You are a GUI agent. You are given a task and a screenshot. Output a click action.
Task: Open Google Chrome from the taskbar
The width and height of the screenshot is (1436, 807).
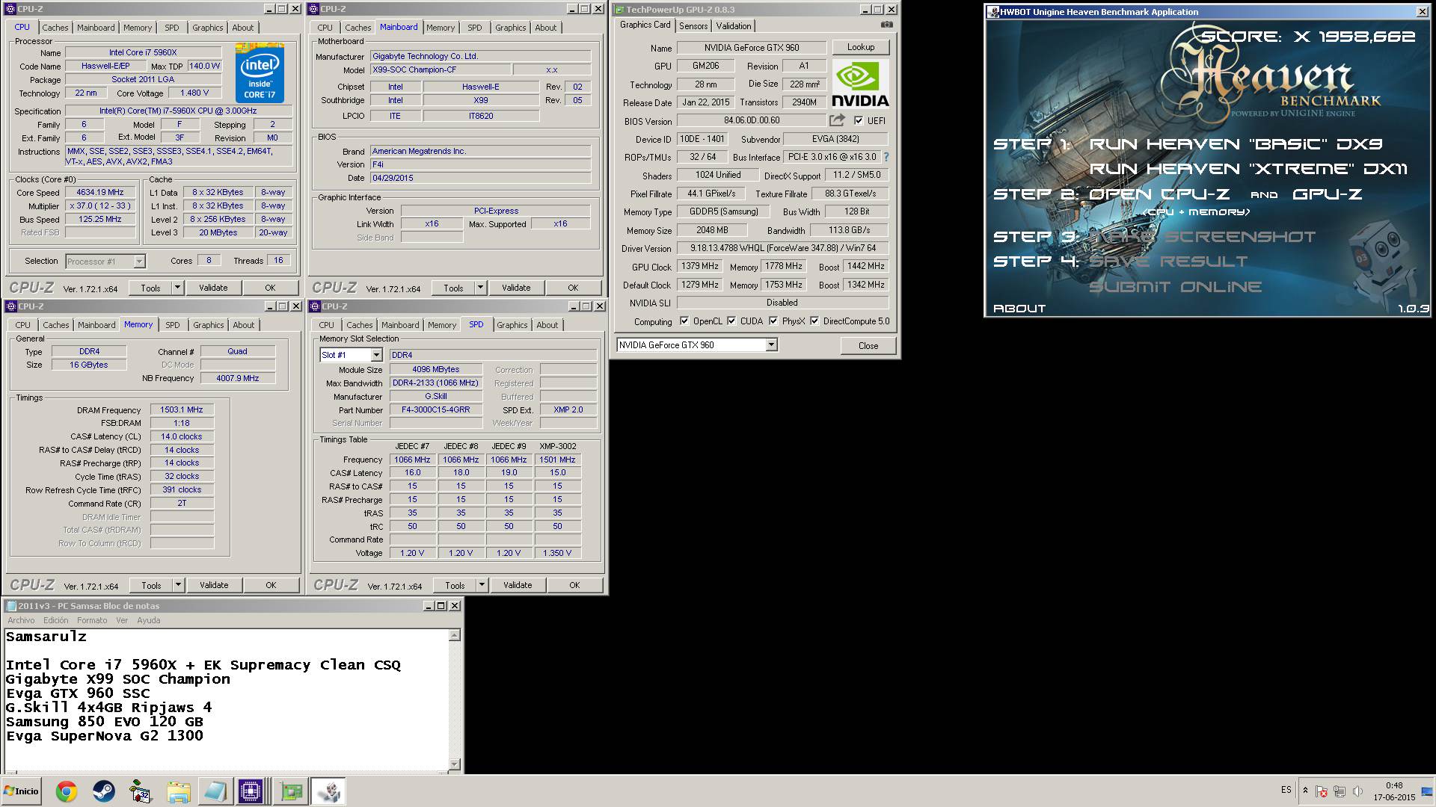coord(67,791)
